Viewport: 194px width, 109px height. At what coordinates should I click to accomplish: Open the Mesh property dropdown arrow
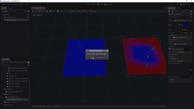(191, 25)
